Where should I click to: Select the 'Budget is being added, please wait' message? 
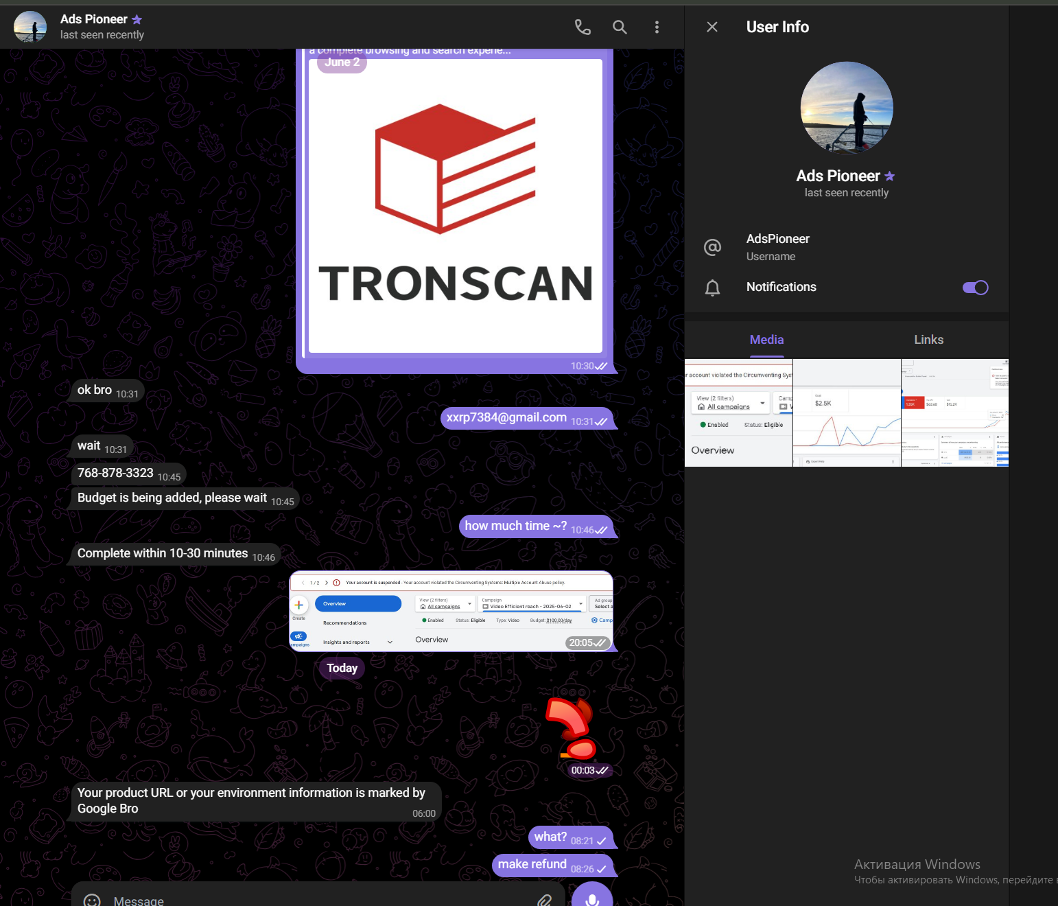click(x=185, y=498)
